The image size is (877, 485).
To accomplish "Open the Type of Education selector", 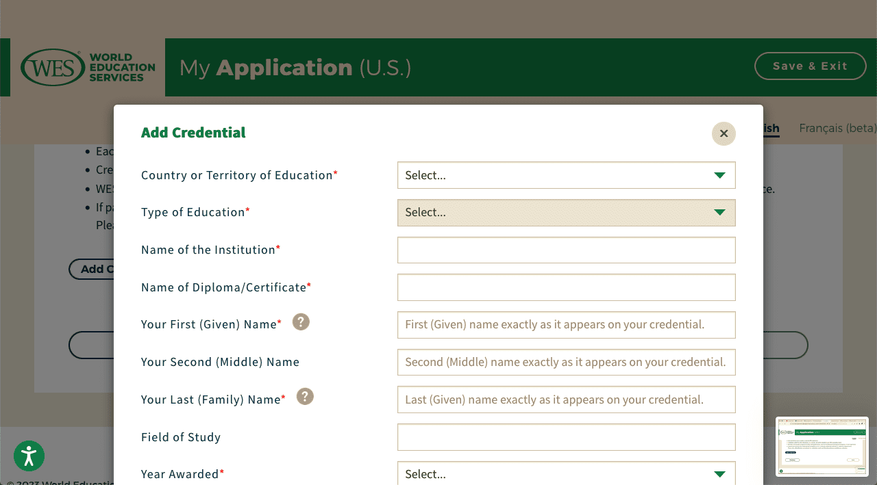I will pyautogui.click(x=567, y=213).
